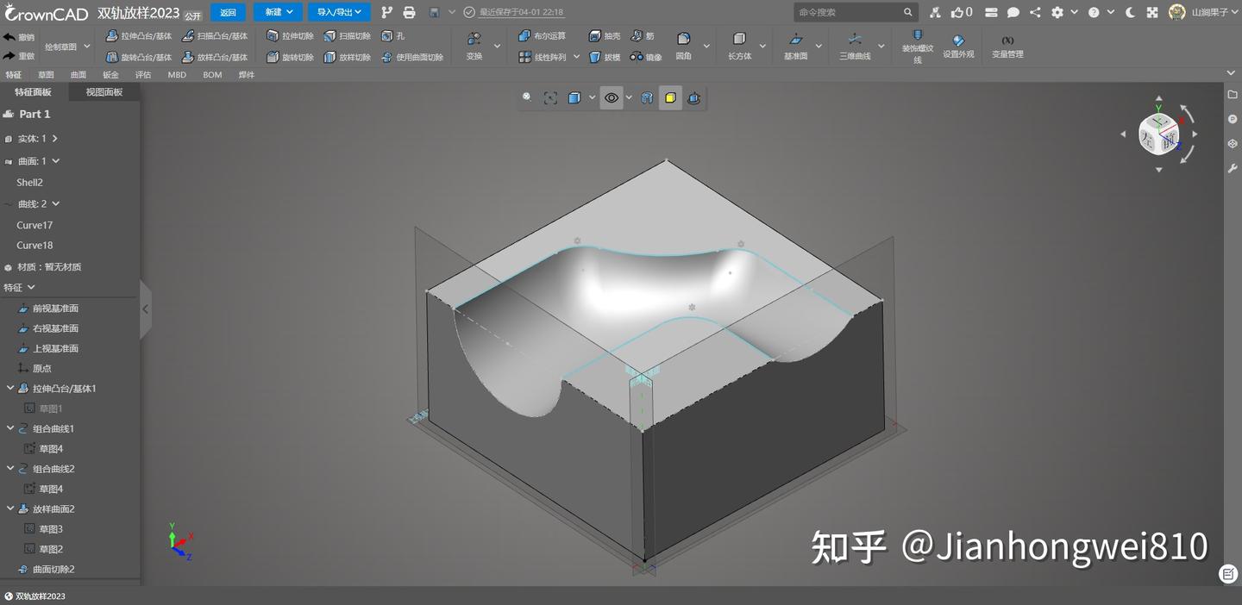Open the 视图面板 panel tab
Screen dimensions: 1242x605
[103, 90]
